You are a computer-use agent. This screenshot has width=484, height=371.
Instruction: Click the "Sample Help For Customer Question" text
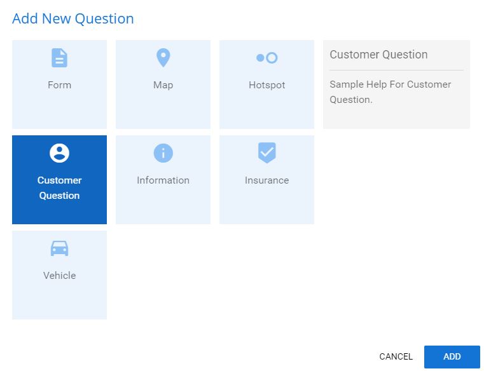pyautogui.click(x=390, y=92)
